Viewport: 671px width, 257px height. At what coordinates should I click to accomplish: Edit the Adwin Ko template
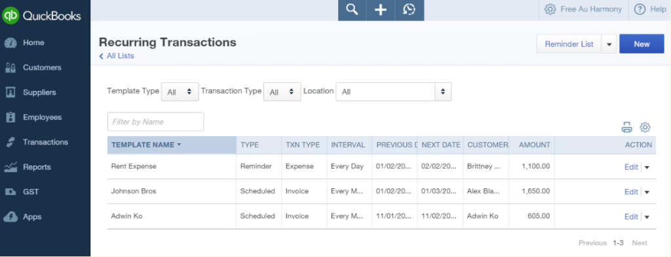pyautogui.click(x=631, y=216)
